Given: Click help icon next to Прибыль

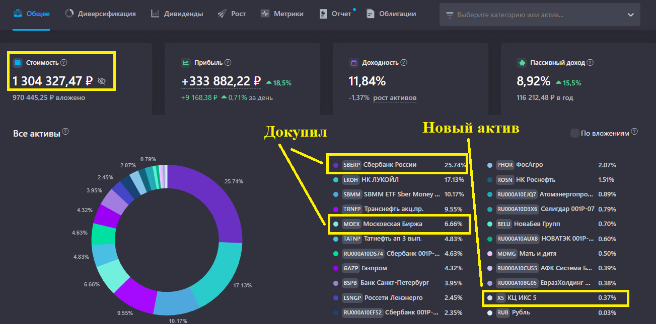Looking at the screenshot, I should point(228,63).
